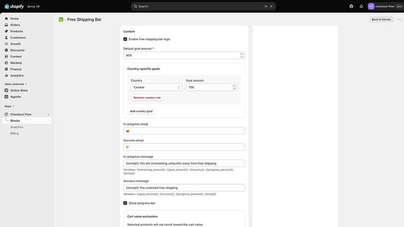404x227 pixels.
Task: Click Add country goal button
Action: pyautogui.click(x=141, y=111)
